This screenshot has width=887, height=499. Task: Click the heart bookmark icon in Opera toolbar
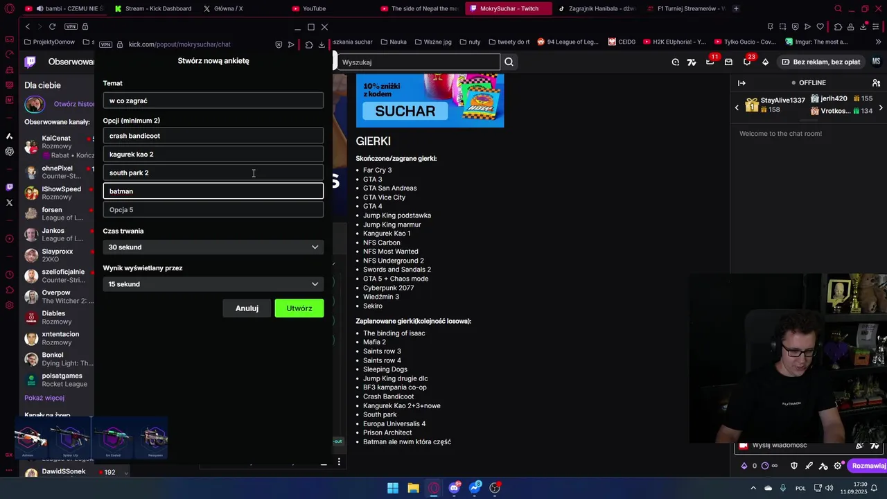(x=820, y=27)
